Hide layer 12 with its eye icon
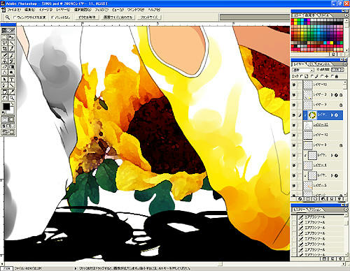350x271 pixels. (294, 135)
